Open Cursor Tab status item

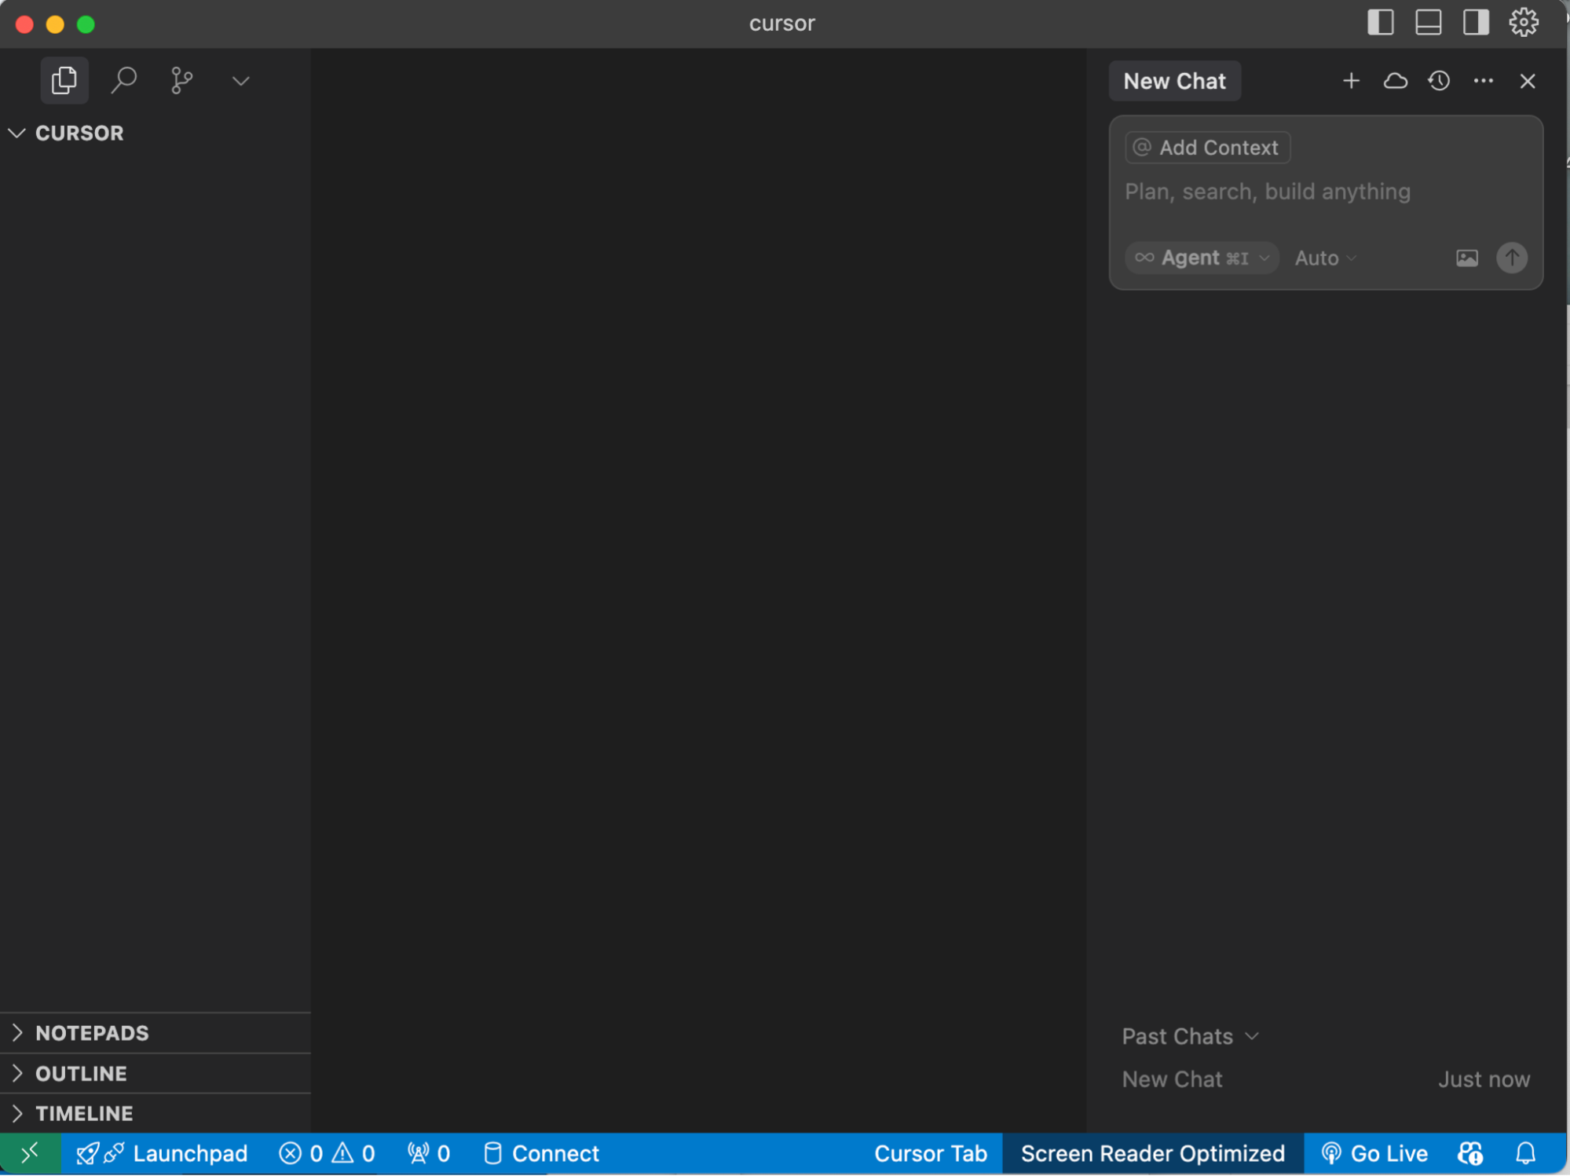click(930, 1153)
